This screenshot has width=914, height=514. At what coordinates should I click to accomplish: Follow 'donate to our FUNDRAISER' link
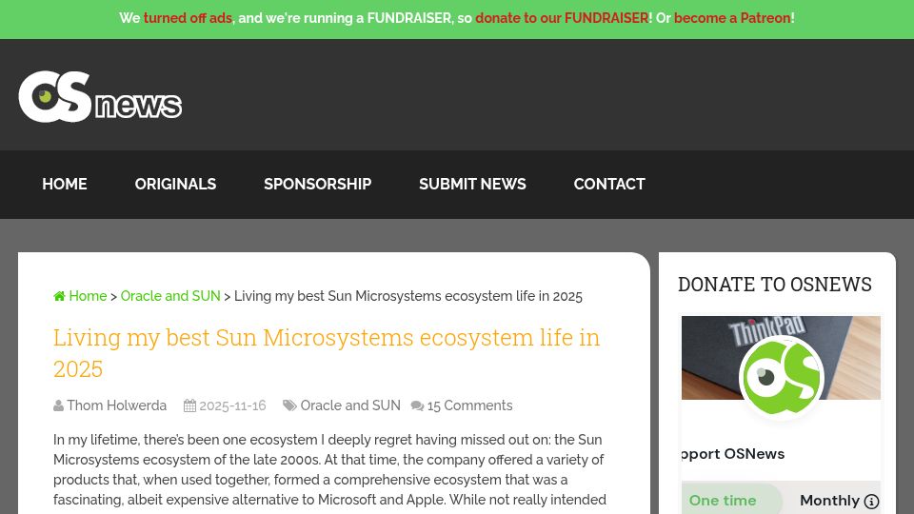click(x=562, y=18)
